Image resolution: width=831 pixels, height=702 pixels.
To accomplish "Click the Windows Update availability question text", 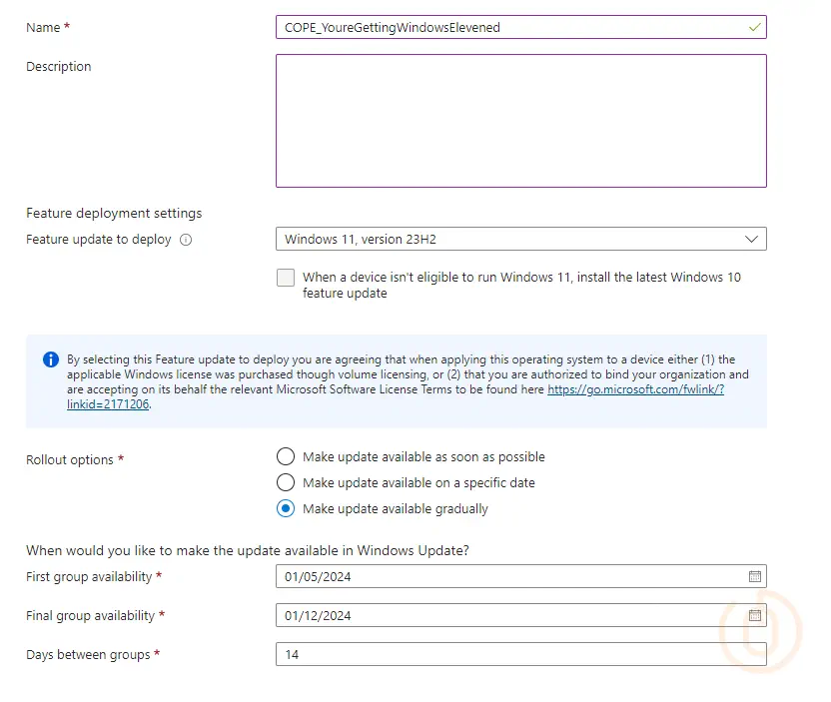I will [x=247, y=550].
